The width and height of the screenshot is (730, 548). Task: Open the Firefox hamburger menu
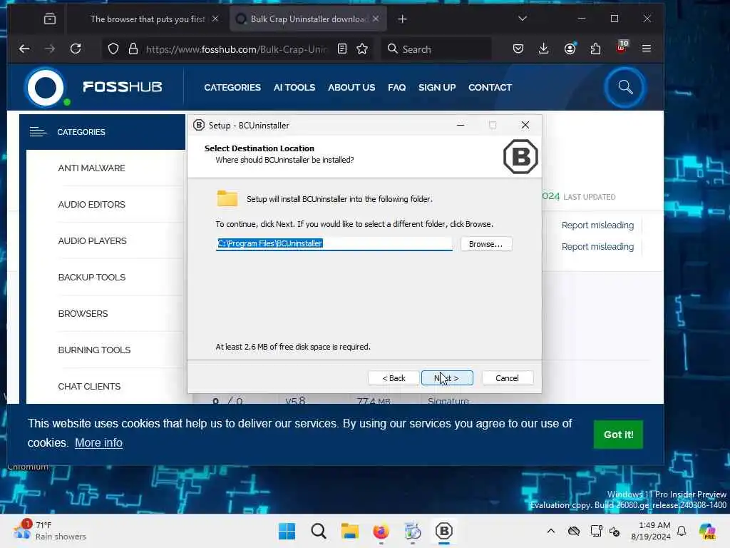[x=646, y=49]
